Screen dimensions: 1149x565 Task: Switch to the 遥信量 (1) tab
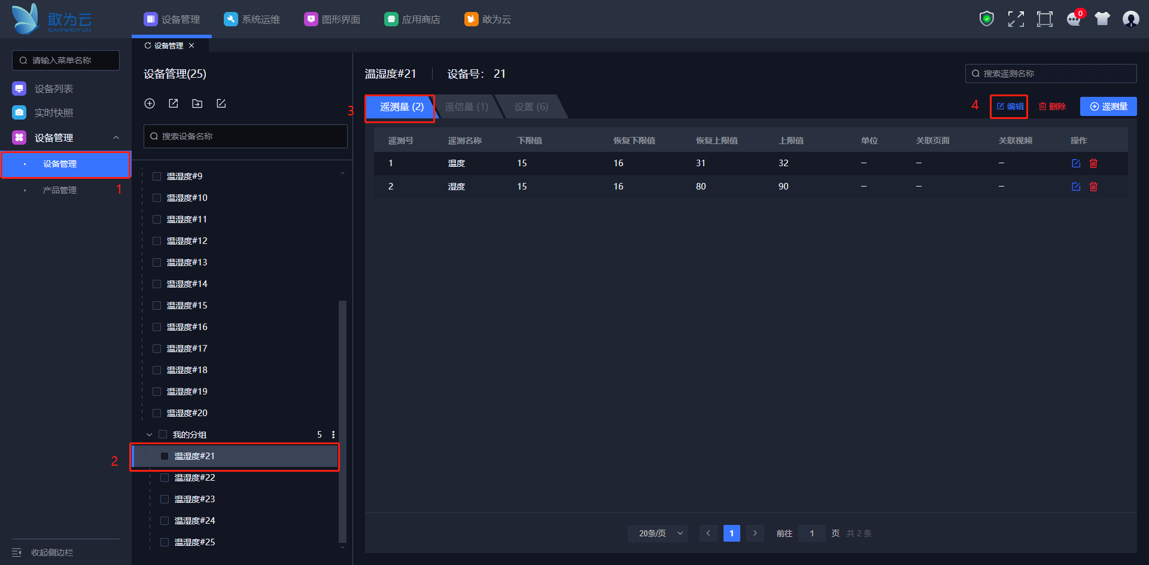[x=466, y=107]
